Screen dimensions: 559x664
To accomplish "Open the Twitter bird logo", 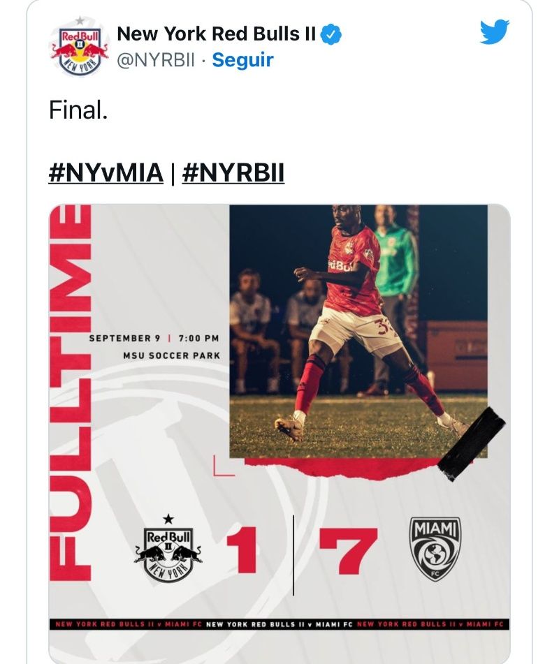I will pos(494,31).
